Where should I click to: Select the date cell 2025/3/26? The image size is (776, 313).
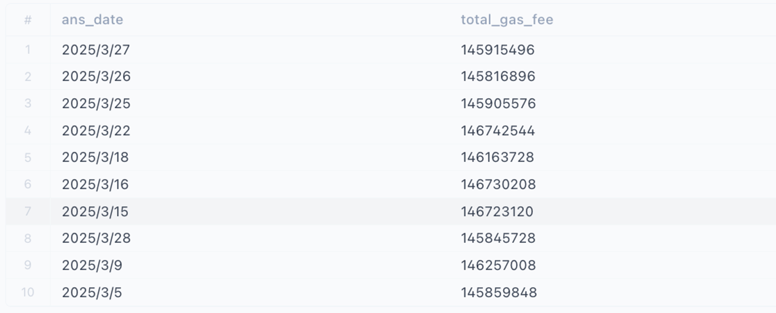96,77
